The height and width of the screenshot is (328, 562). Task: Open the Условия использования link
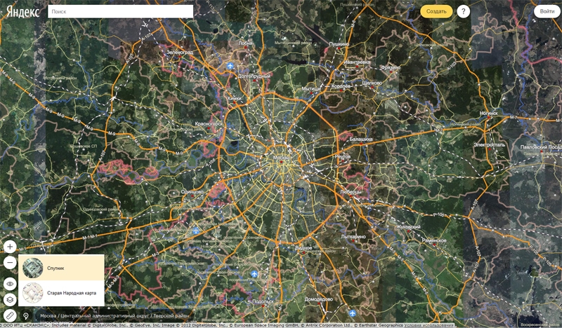tap(430, 325)
